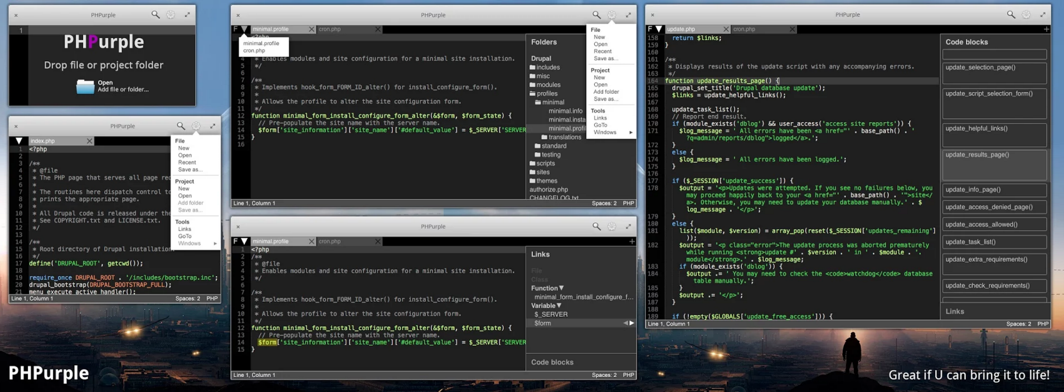This screenshot has height=392, width=1064.
Task: Click the search icon in the drop-file window
Action: point(156,15)
